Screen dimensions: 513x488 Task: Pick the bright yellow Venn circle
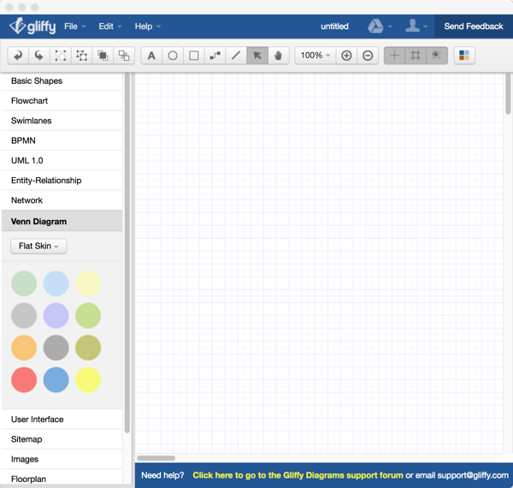tap(88, 379)
